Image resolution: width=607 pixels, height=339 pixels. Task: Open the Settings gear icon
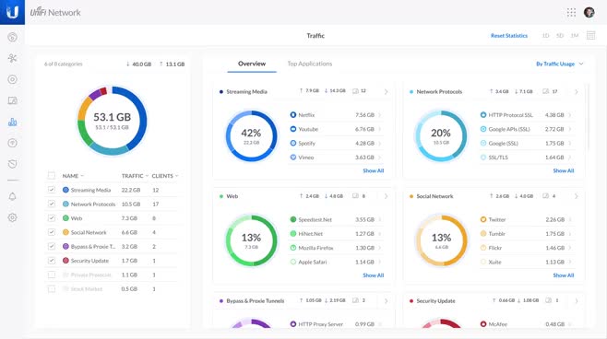(x=12, y=217)
